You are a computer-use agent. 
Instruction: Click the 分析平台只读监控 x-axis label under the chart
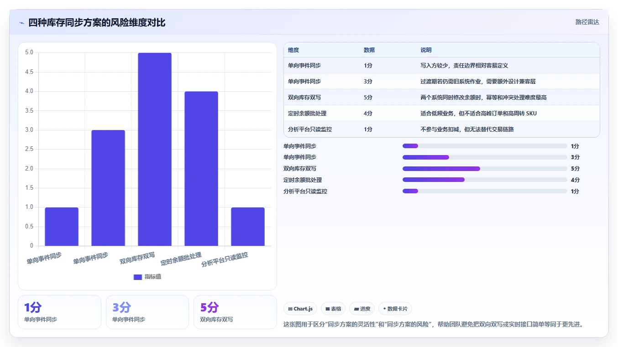click(x=225, y=259)
